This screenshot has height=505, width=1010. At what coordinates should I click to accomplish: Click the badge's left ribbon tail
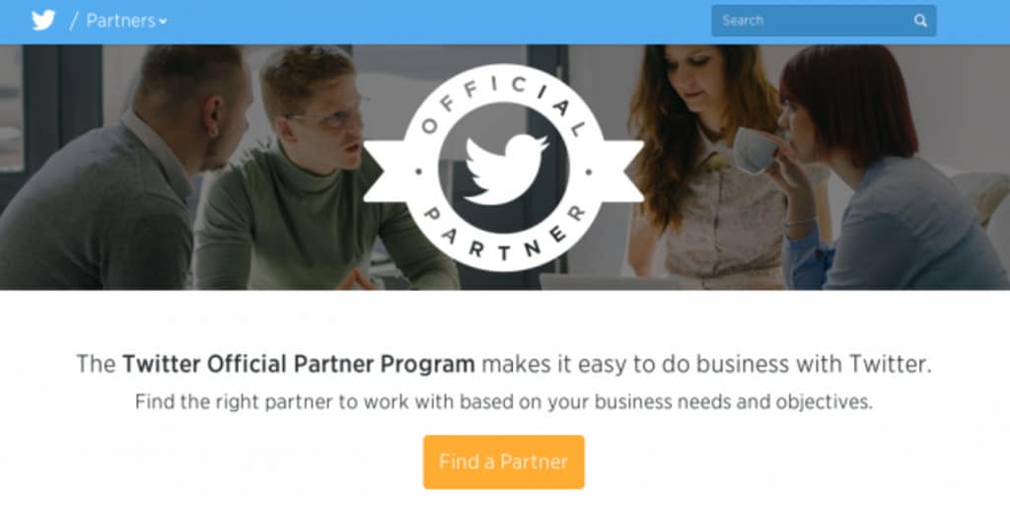(386, 172)
